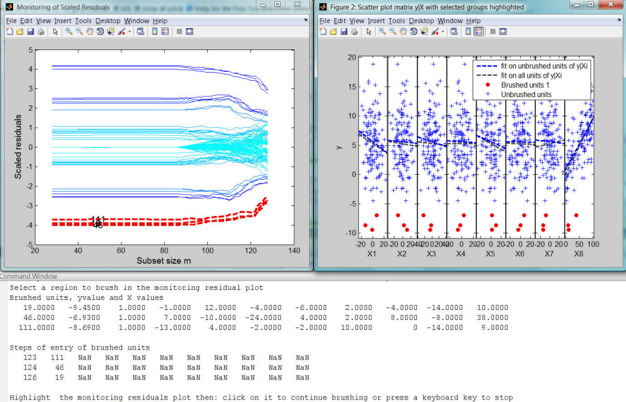Click dock arrow at right of Figure 2 menu bar

click(x=618, y=20)
